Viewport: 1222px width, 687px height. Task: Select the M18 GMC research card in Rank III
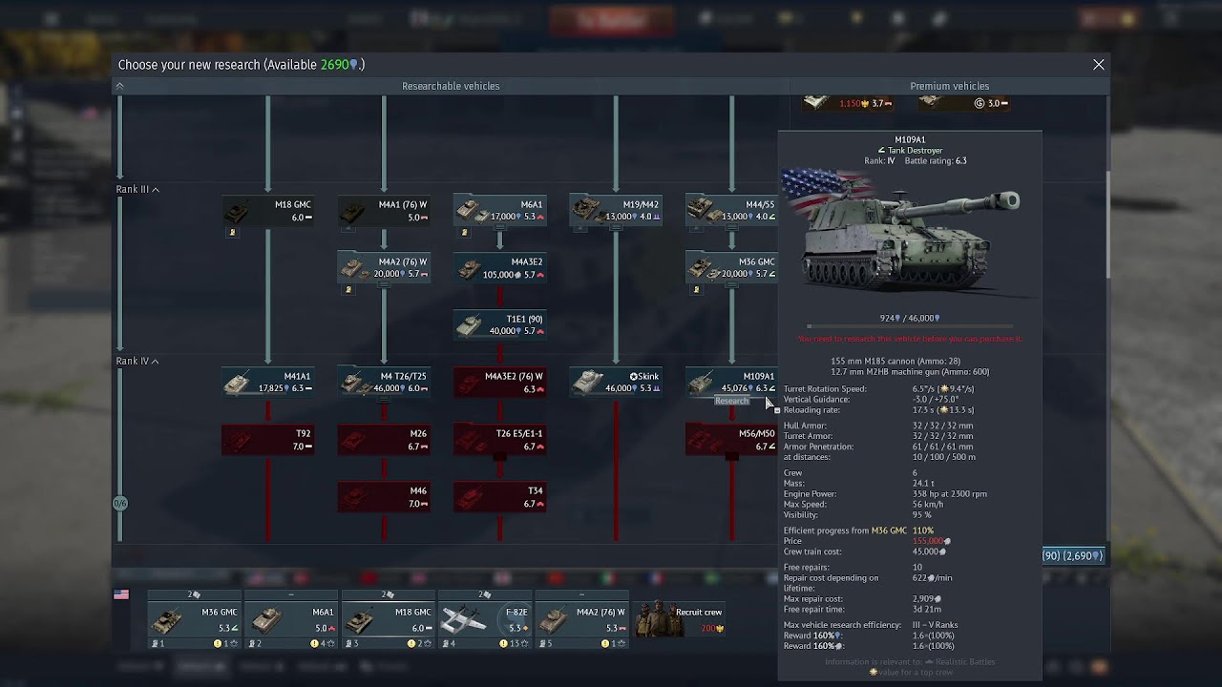(x=267, y=211)
